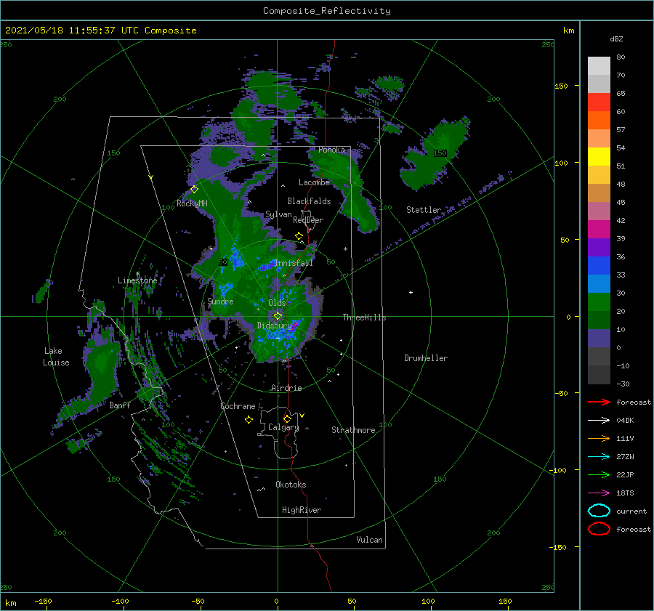Click the yellow diamond marker near RedDeer
The width and height of the screenshot is (654, 611).
299,236
